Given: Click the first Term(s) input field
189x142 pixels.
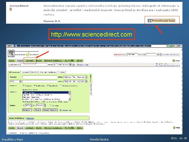Looking at the screenshot, I should point(40,77).
